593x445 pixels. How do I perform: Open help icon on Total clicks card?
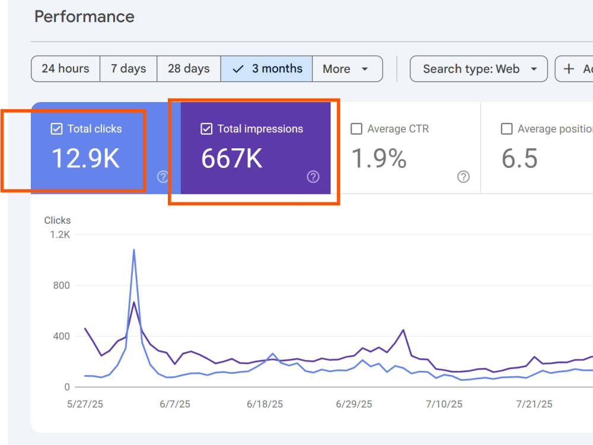162,177
